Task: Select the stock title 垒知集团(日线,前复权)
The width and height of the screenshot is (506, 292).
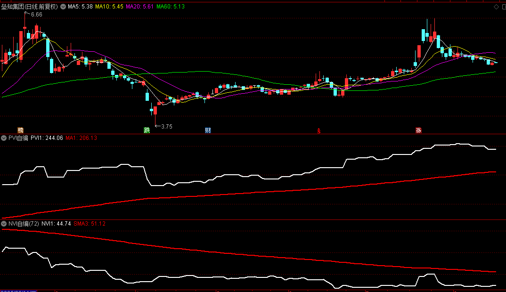Action: point(29,7)
